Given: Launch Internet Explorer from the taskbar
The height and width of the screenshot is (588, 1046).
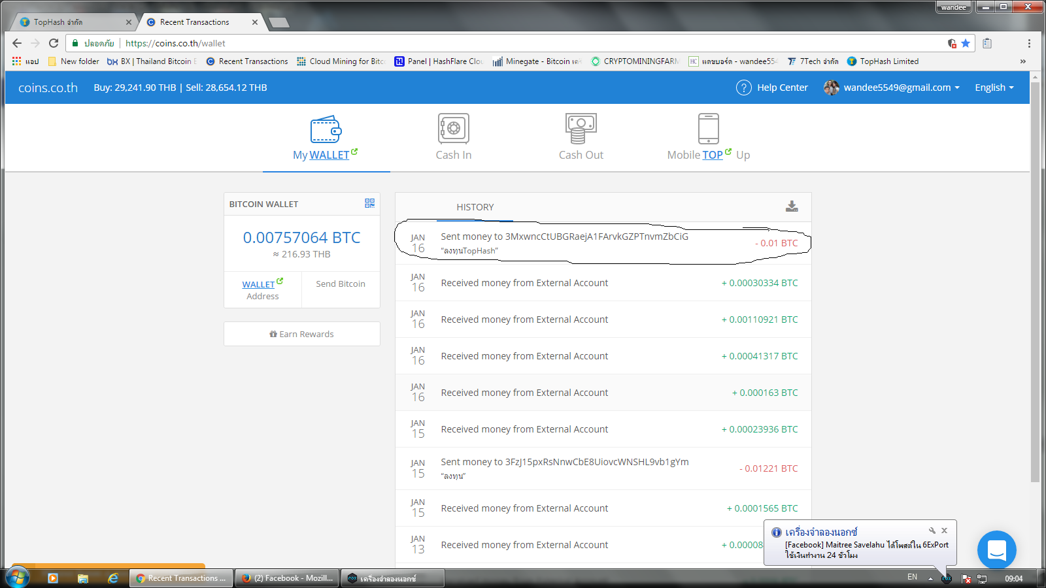Looking at the screenshot, I should pos(113,578).
